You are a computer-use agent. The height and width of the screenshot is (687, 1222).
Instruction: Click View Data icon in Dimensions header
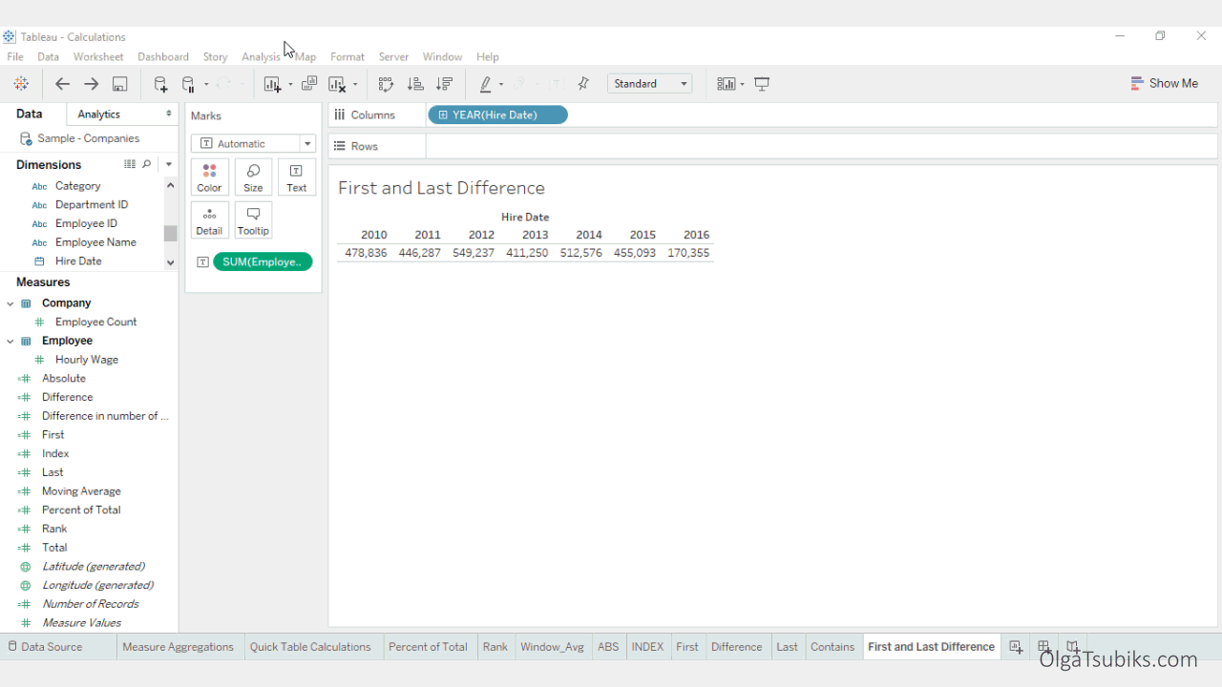tap(130, 164)
